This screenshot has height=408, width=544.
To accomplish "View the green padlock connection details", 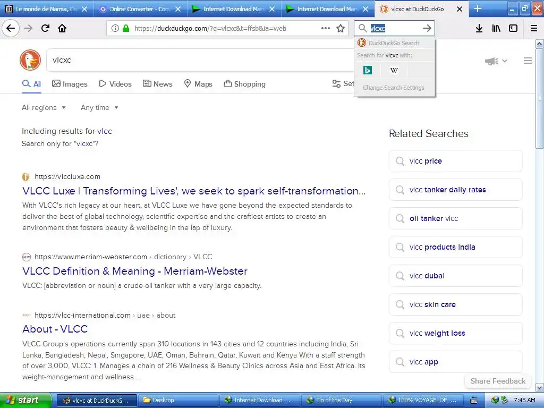I will (x=126, y=28).
